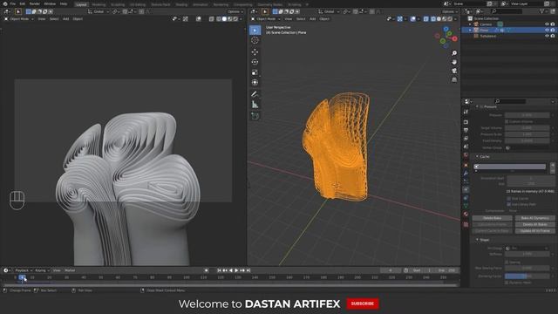Toggle the Dynamic Mesh checkbox
Viewport: 558px width, 314px height.
(507, 283)
